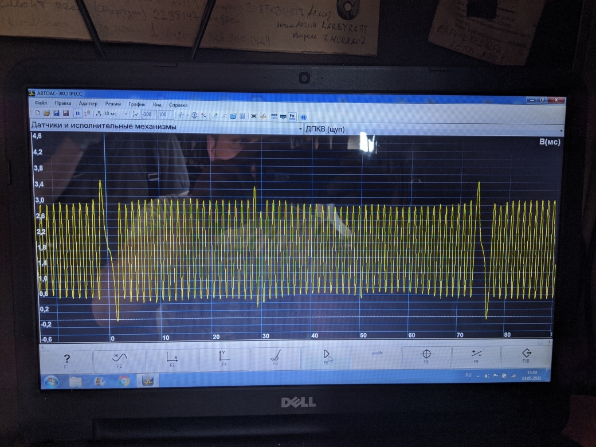This screenshot has height=447, width=596.
Task: Toggle the Info panel icon
Action: [x=274, y=117]
